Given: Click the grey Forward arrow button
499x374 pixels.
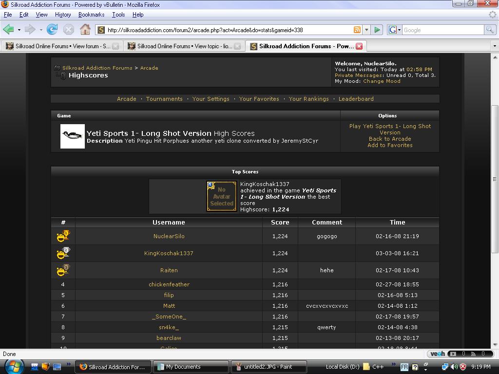Looking at the screenshot, I should tap(30, 30).
